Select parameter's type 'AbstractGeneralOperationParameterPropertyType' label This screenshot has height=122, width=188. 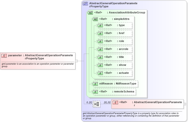(x=49, y=57)
